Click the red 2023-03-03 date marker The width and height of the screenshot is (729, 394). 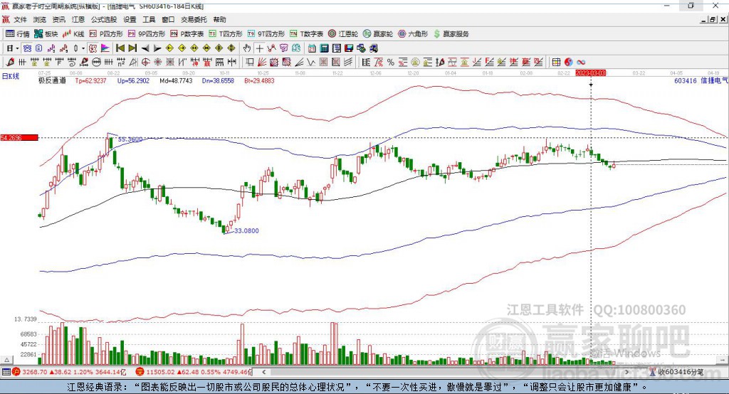[x=590, y=73]
